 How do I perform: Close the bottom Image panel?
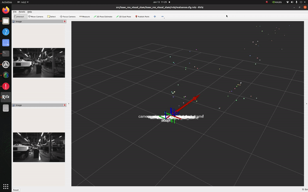pos(65,105)
